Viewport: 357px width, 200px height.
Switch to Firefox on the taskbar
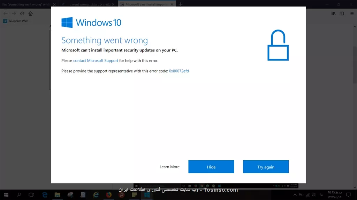[109, 195]
